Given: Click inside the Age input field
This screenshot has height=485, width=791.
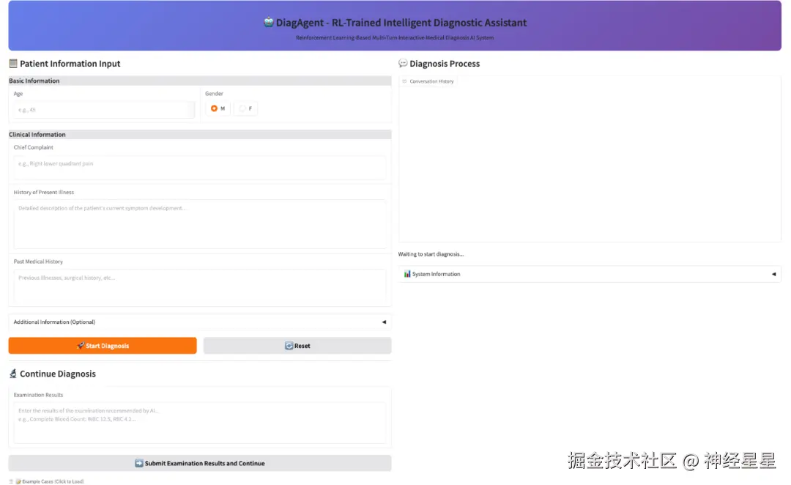Looking at the screenshot, I should pyautogui.click(x=103, y=108).
